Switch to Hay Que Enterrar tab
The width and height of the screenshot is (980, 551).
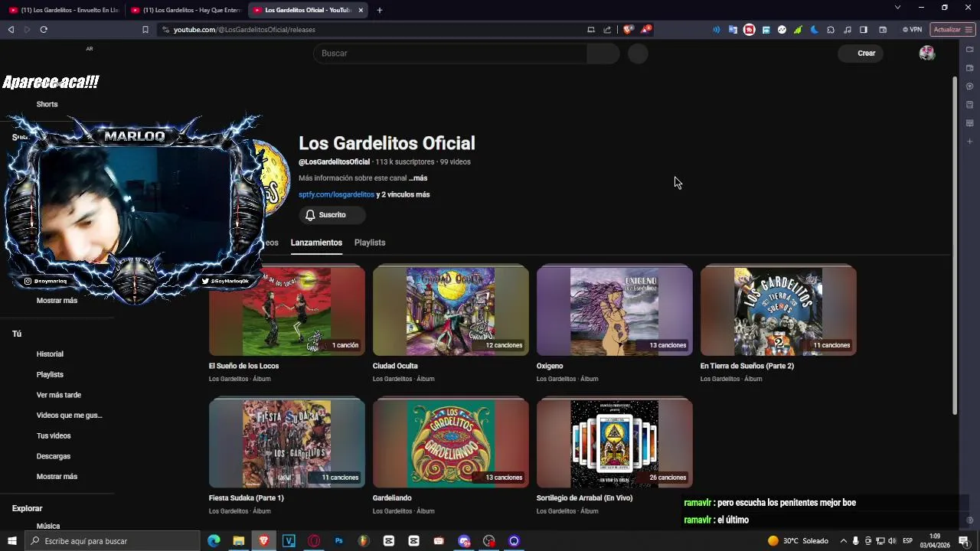click(x=186, y=10)
